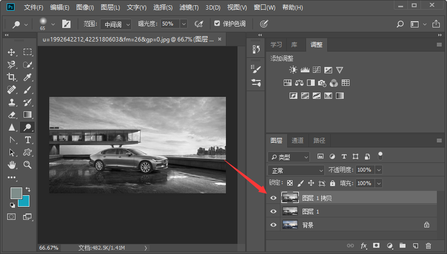The width and height of the screenshot is (447, 254).
Task: Click the share button
Action: [x=436, y=24]
